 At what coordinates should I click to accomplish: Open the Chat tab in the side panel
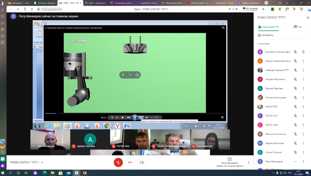click(298, 27)
